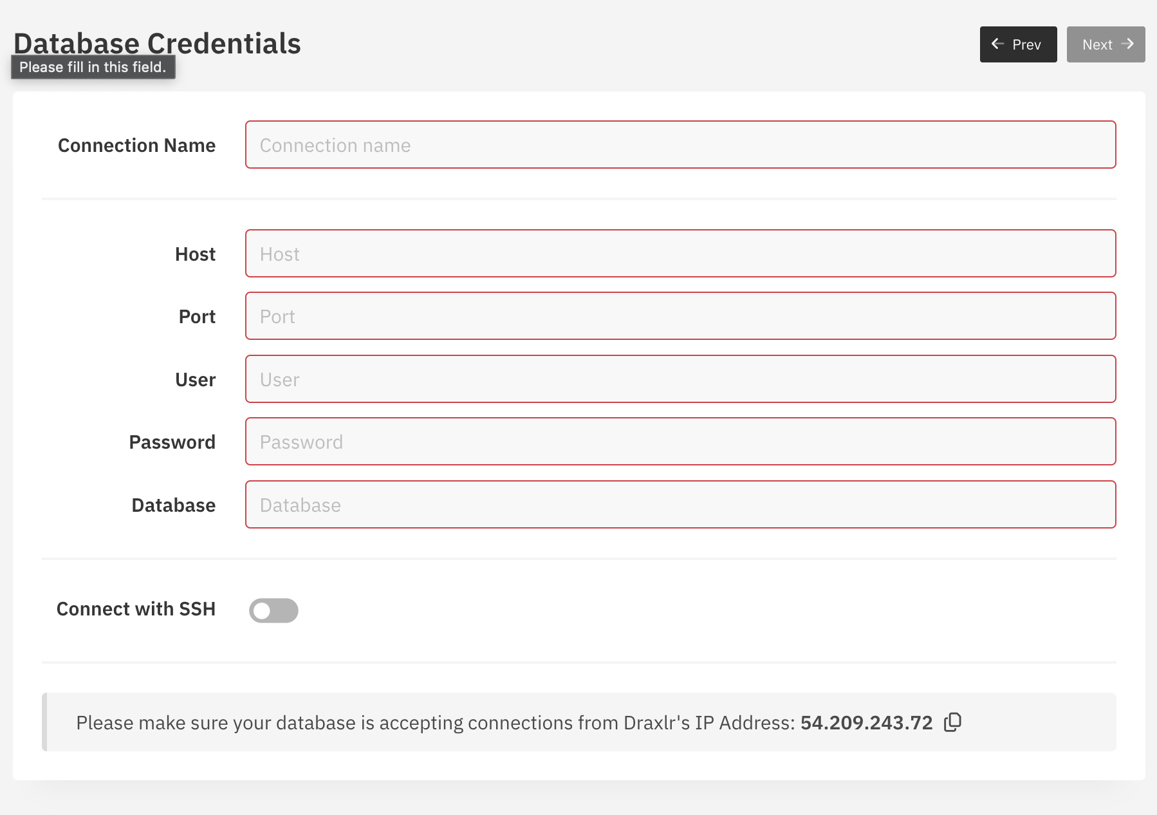Click the Database input field
Screen dimensions: 1157x815
tap(680, 505)
